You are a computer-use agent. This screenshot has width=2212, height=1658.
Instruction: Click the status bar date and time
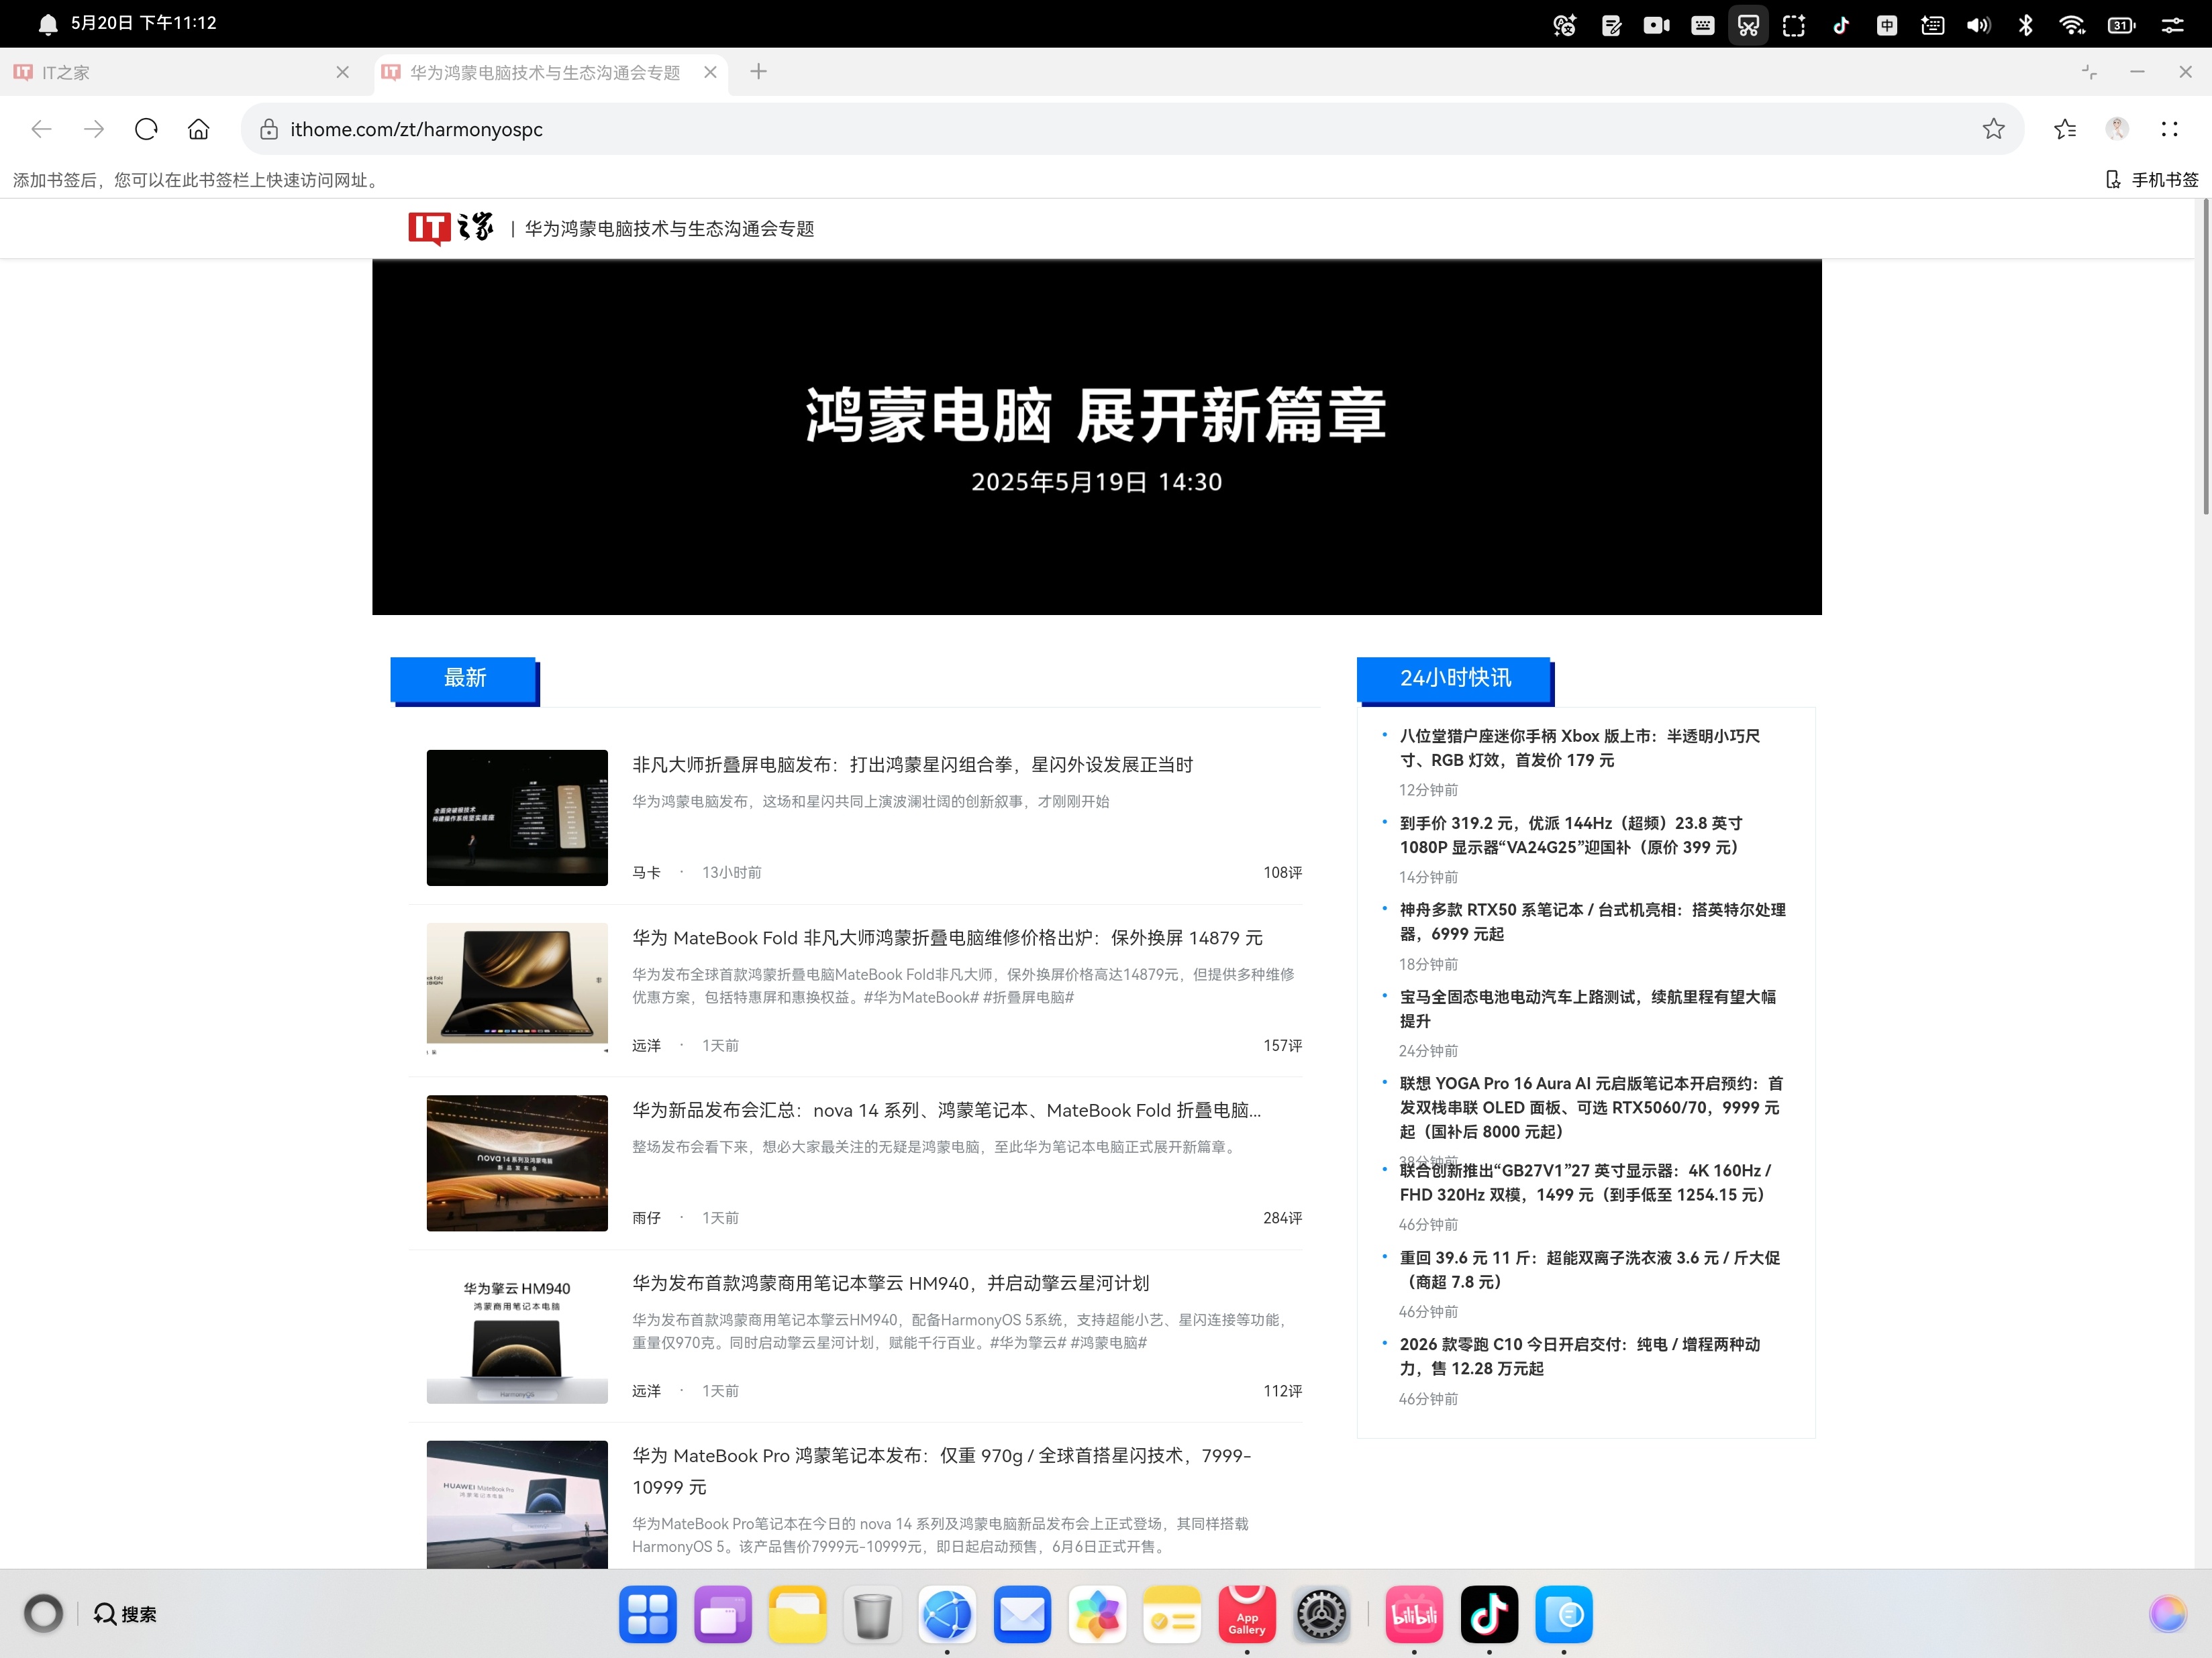point(143,23)
